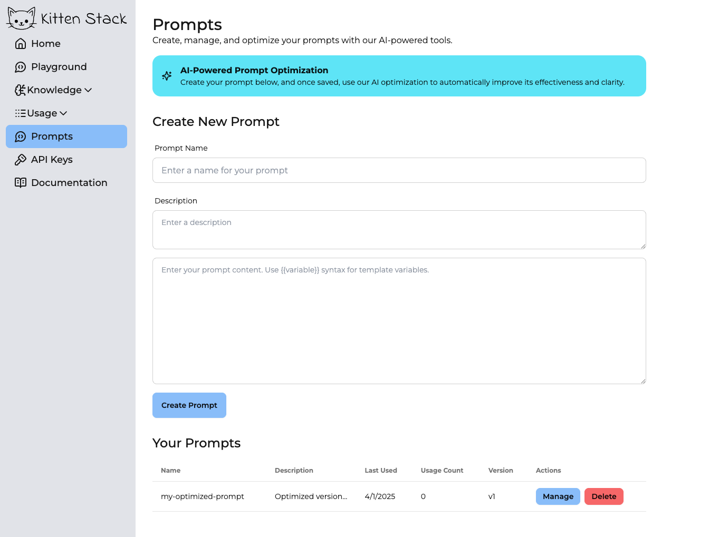Image resolution: width=719 pixels, height=537 pixels.
Task: Expand the Knowledge submenu chevron
Action: (x=88, y=90)
